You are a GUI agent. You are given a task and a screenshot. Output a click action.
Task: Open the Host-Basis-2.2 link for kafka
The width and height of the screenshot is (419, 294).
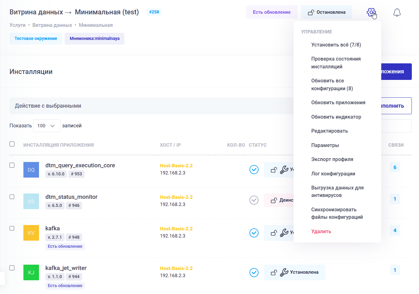click(176, 228)
